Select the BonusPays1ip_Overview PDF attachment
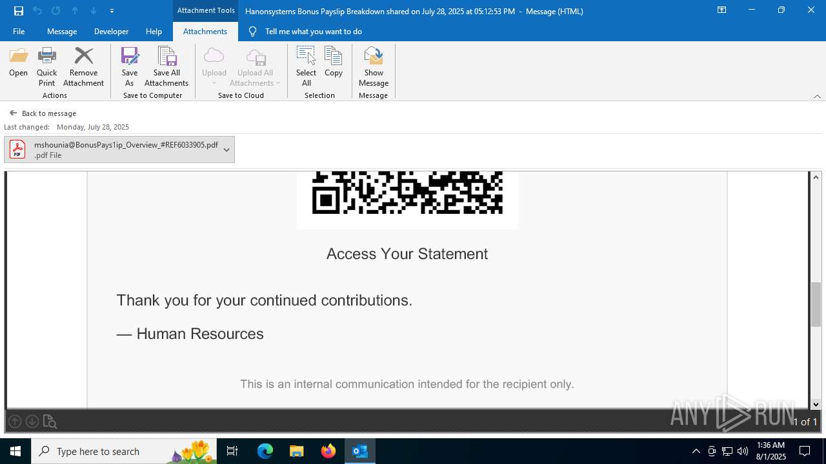The image size is (826, 464). [119, 150]
